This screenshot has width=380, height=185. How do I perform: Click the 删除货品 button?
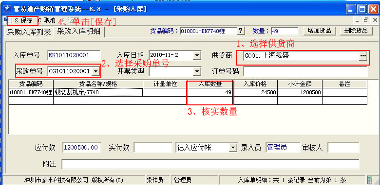[356, 31]
